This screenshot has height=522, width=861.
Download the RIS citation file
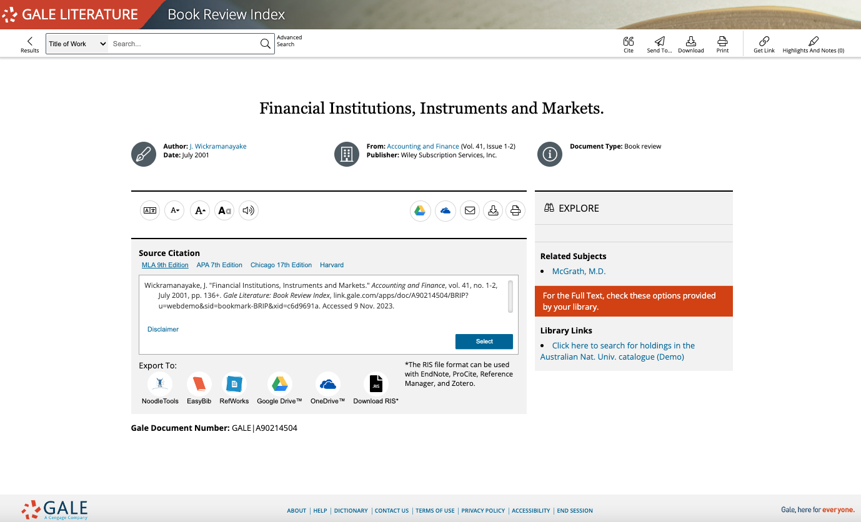click(x=376, y=388)
